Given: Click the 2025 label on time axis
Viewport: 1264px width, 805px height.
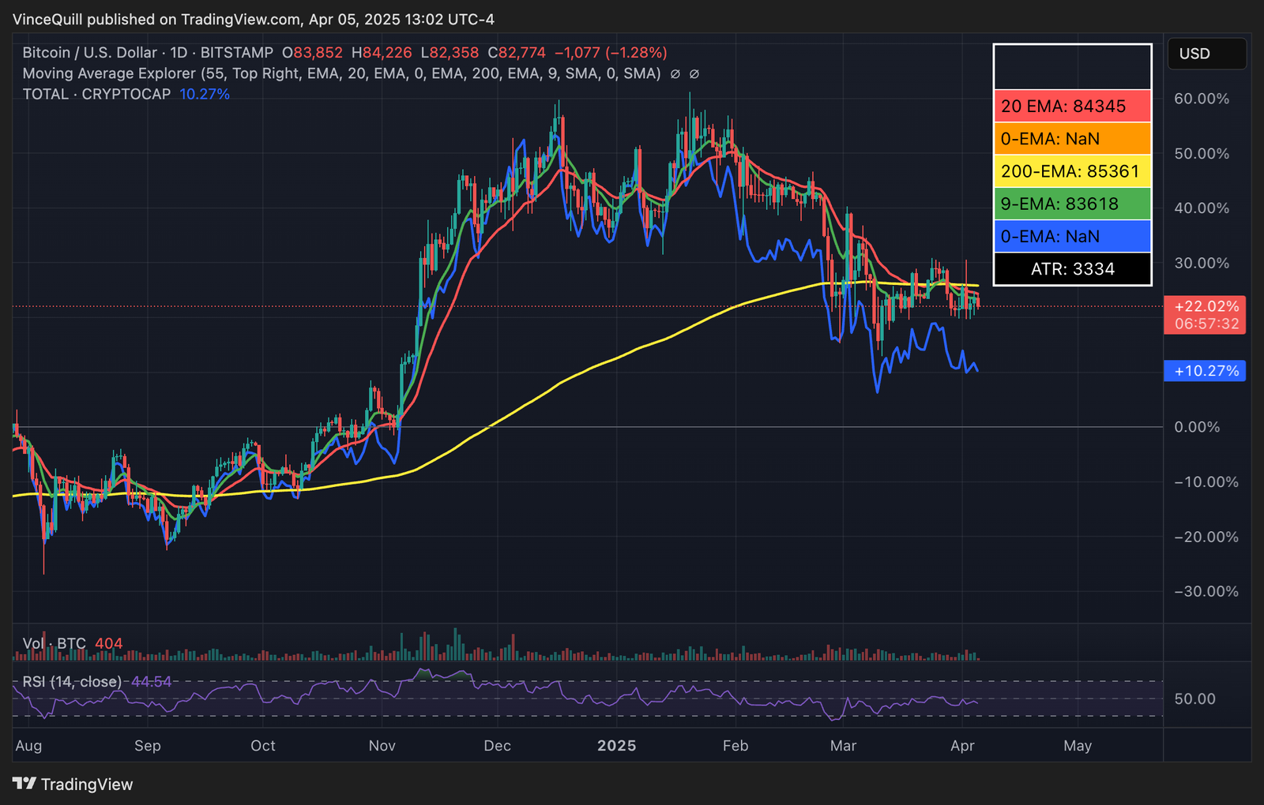Looking at the screenshot, I should (x=616, y=746).
